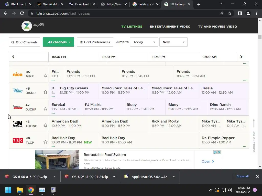Open File Explorer from taskbar

point(19,190)
